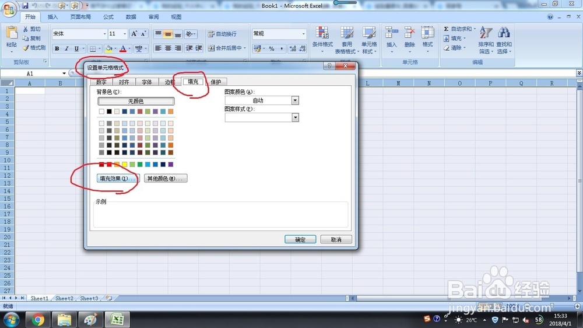Click merge and center (合并后居中)

tap(225, 48)
